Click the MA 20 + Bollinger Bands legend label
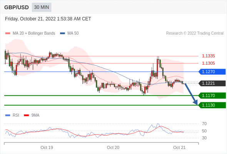Screen dimensions: 227x154 pyautogui.click(x=34, y=33)
